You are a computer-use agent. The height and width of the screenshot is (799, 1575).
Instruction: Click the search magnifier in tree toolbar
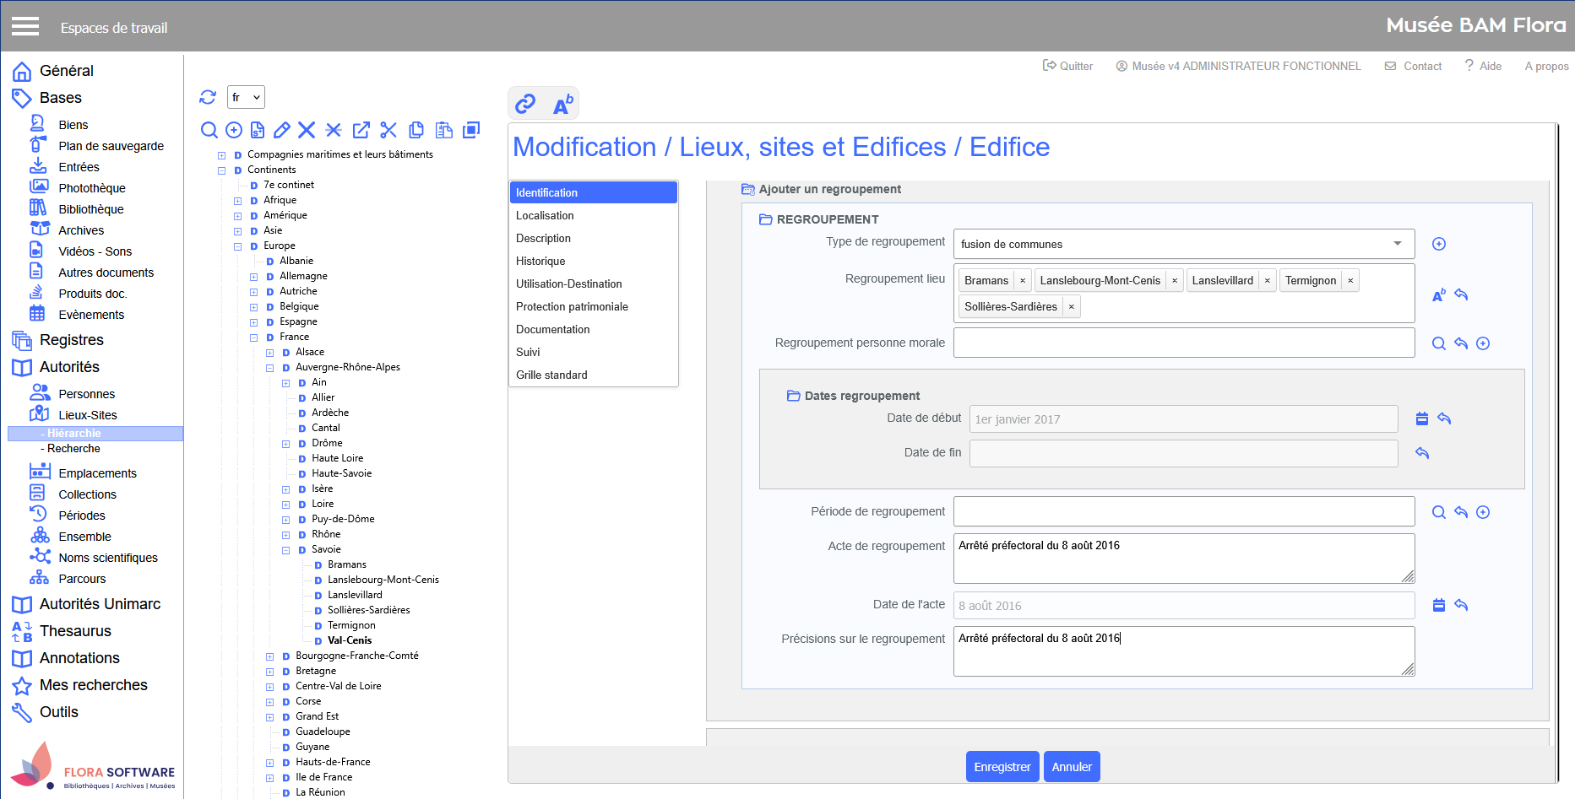(x=209, y=130)
